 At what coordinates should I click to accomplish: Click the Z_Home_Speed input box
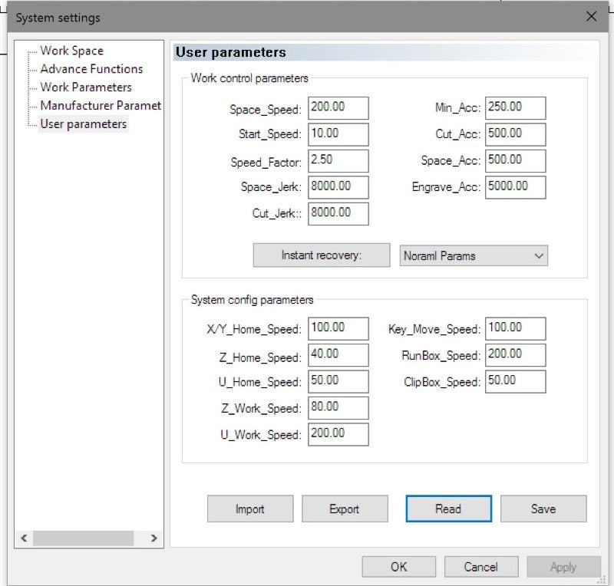(x=338, y=355)
